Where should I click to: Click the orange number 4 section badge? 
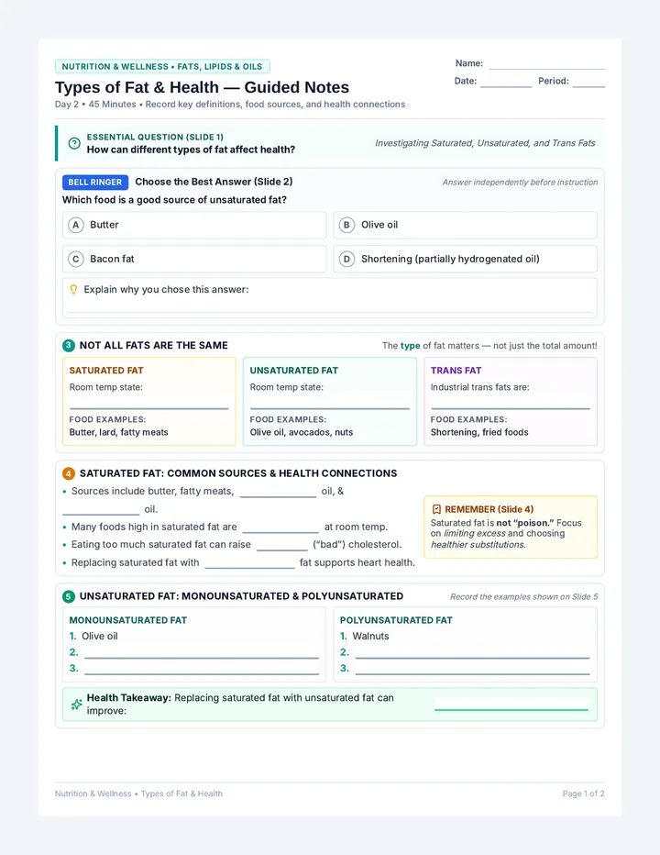coord(69,473)
